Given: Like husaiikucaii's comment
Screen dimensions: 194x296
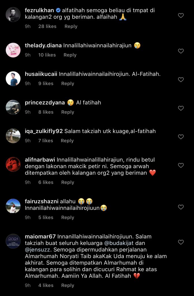Looking at the screenshot, I should 181,80.
